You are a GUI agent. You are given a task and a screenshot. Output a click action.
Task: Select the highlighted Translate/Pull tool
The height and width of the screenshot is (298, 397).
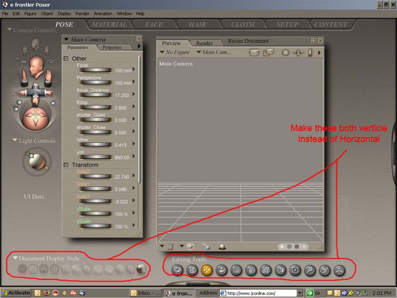pos(207,270)
